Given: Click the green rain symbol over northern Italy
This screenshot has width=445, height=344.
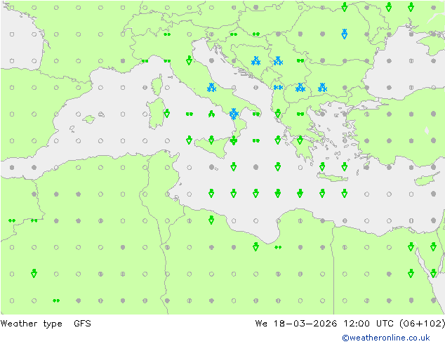Looking at the screenshot, I should (190, 60).
